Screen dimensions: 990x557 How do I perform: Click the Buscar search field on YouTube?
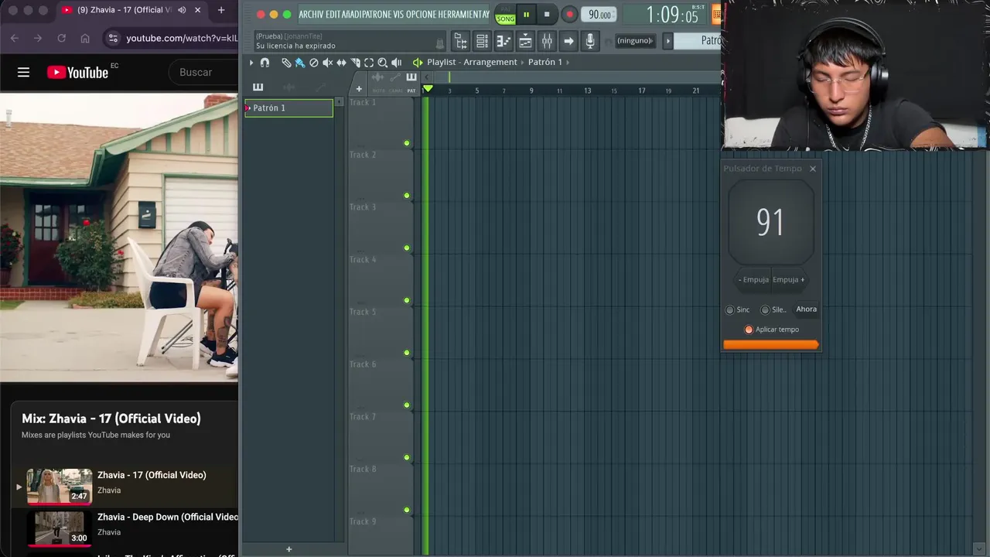203,72
